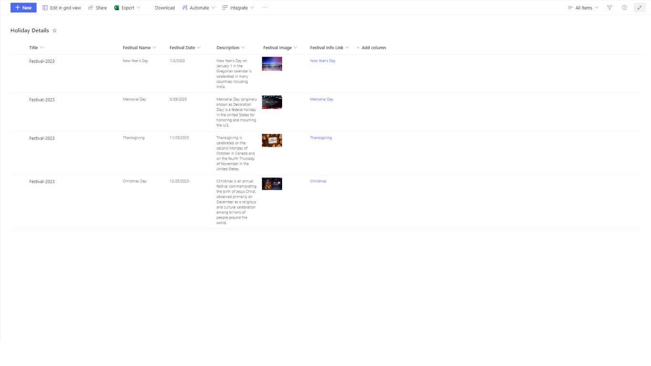Image resolution: width=651 pixels, height=366 pixels.
Task: Click Download in the toolbar
Action: [x=165, y=8]
